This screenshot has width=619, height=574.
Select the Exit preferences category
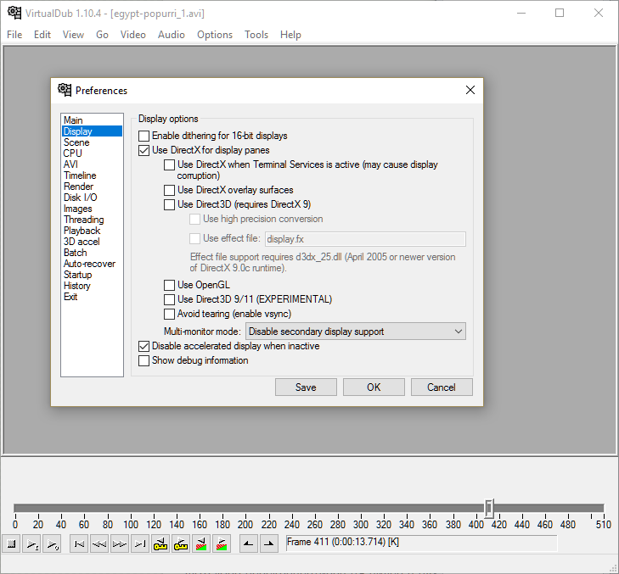click(x=92, y=297)
